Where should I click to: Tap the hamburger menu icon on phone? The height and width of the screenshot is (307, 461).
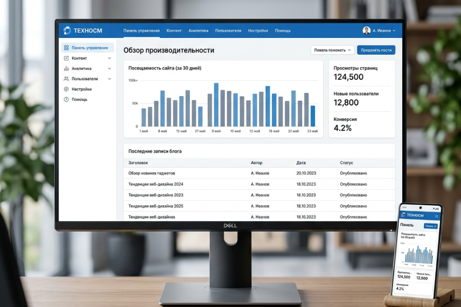[436, 216]
